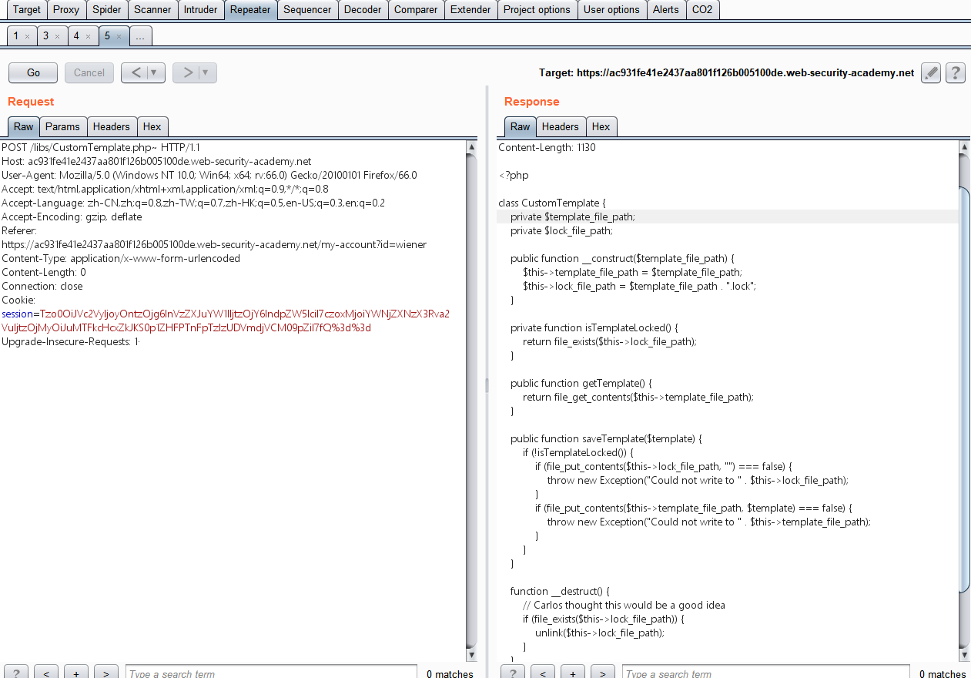This screenshot has height=678, width=971.
Task: Show Response Hex view
Action: pyautogui.click(x=601, y=127)
